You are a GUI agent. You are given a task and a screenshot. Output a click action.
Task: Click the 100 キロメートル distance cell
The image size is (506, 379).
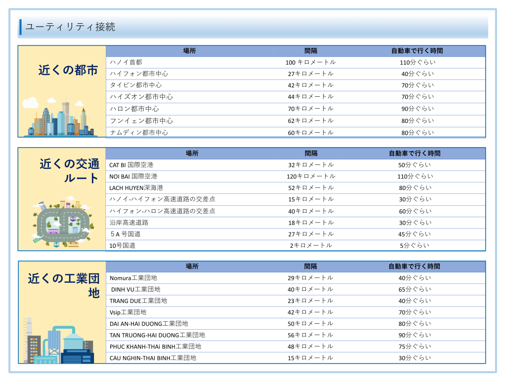310,62
